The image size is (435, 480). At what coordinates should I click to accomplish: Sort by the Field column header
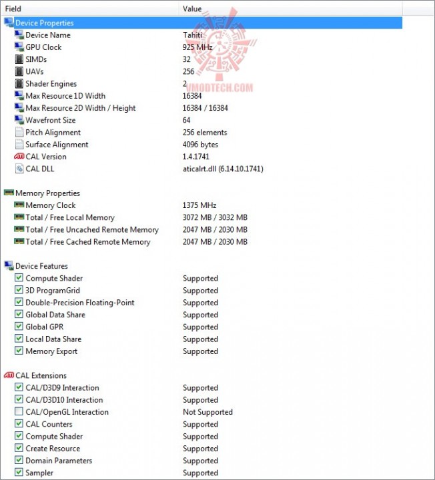click(90, 9)
